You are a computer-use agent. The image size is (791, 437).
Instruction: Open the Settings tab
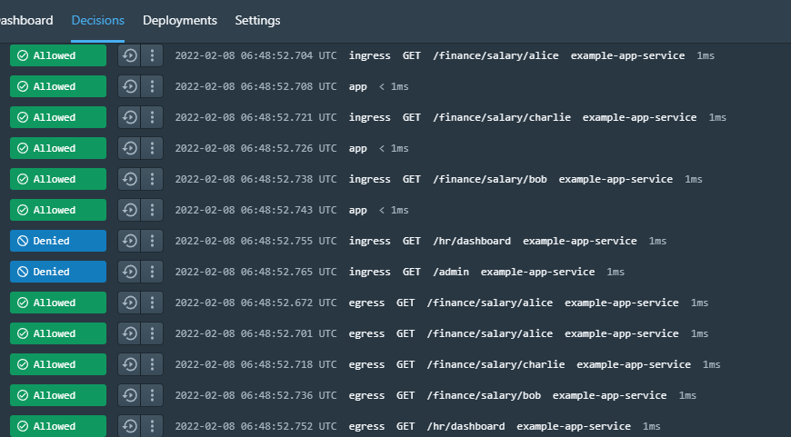tap(258, 20)
